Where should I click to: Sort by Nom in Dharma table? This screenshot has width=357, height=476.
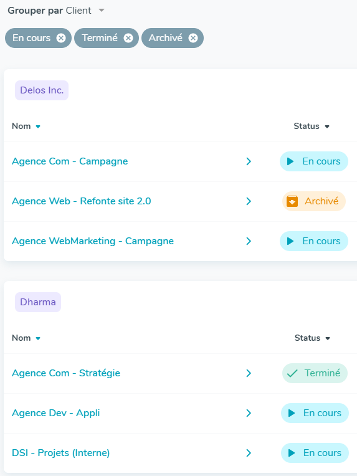pyautogui.click(x=26, y=338)
